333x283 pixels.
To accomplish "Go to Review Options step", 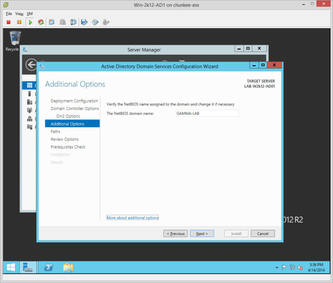I will pos(65,139).
